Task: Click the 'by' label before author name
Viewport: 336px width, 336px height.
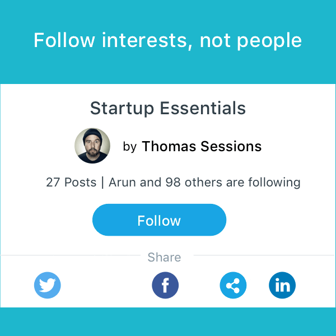Action: pyautogui.click(x=130, y=147)
